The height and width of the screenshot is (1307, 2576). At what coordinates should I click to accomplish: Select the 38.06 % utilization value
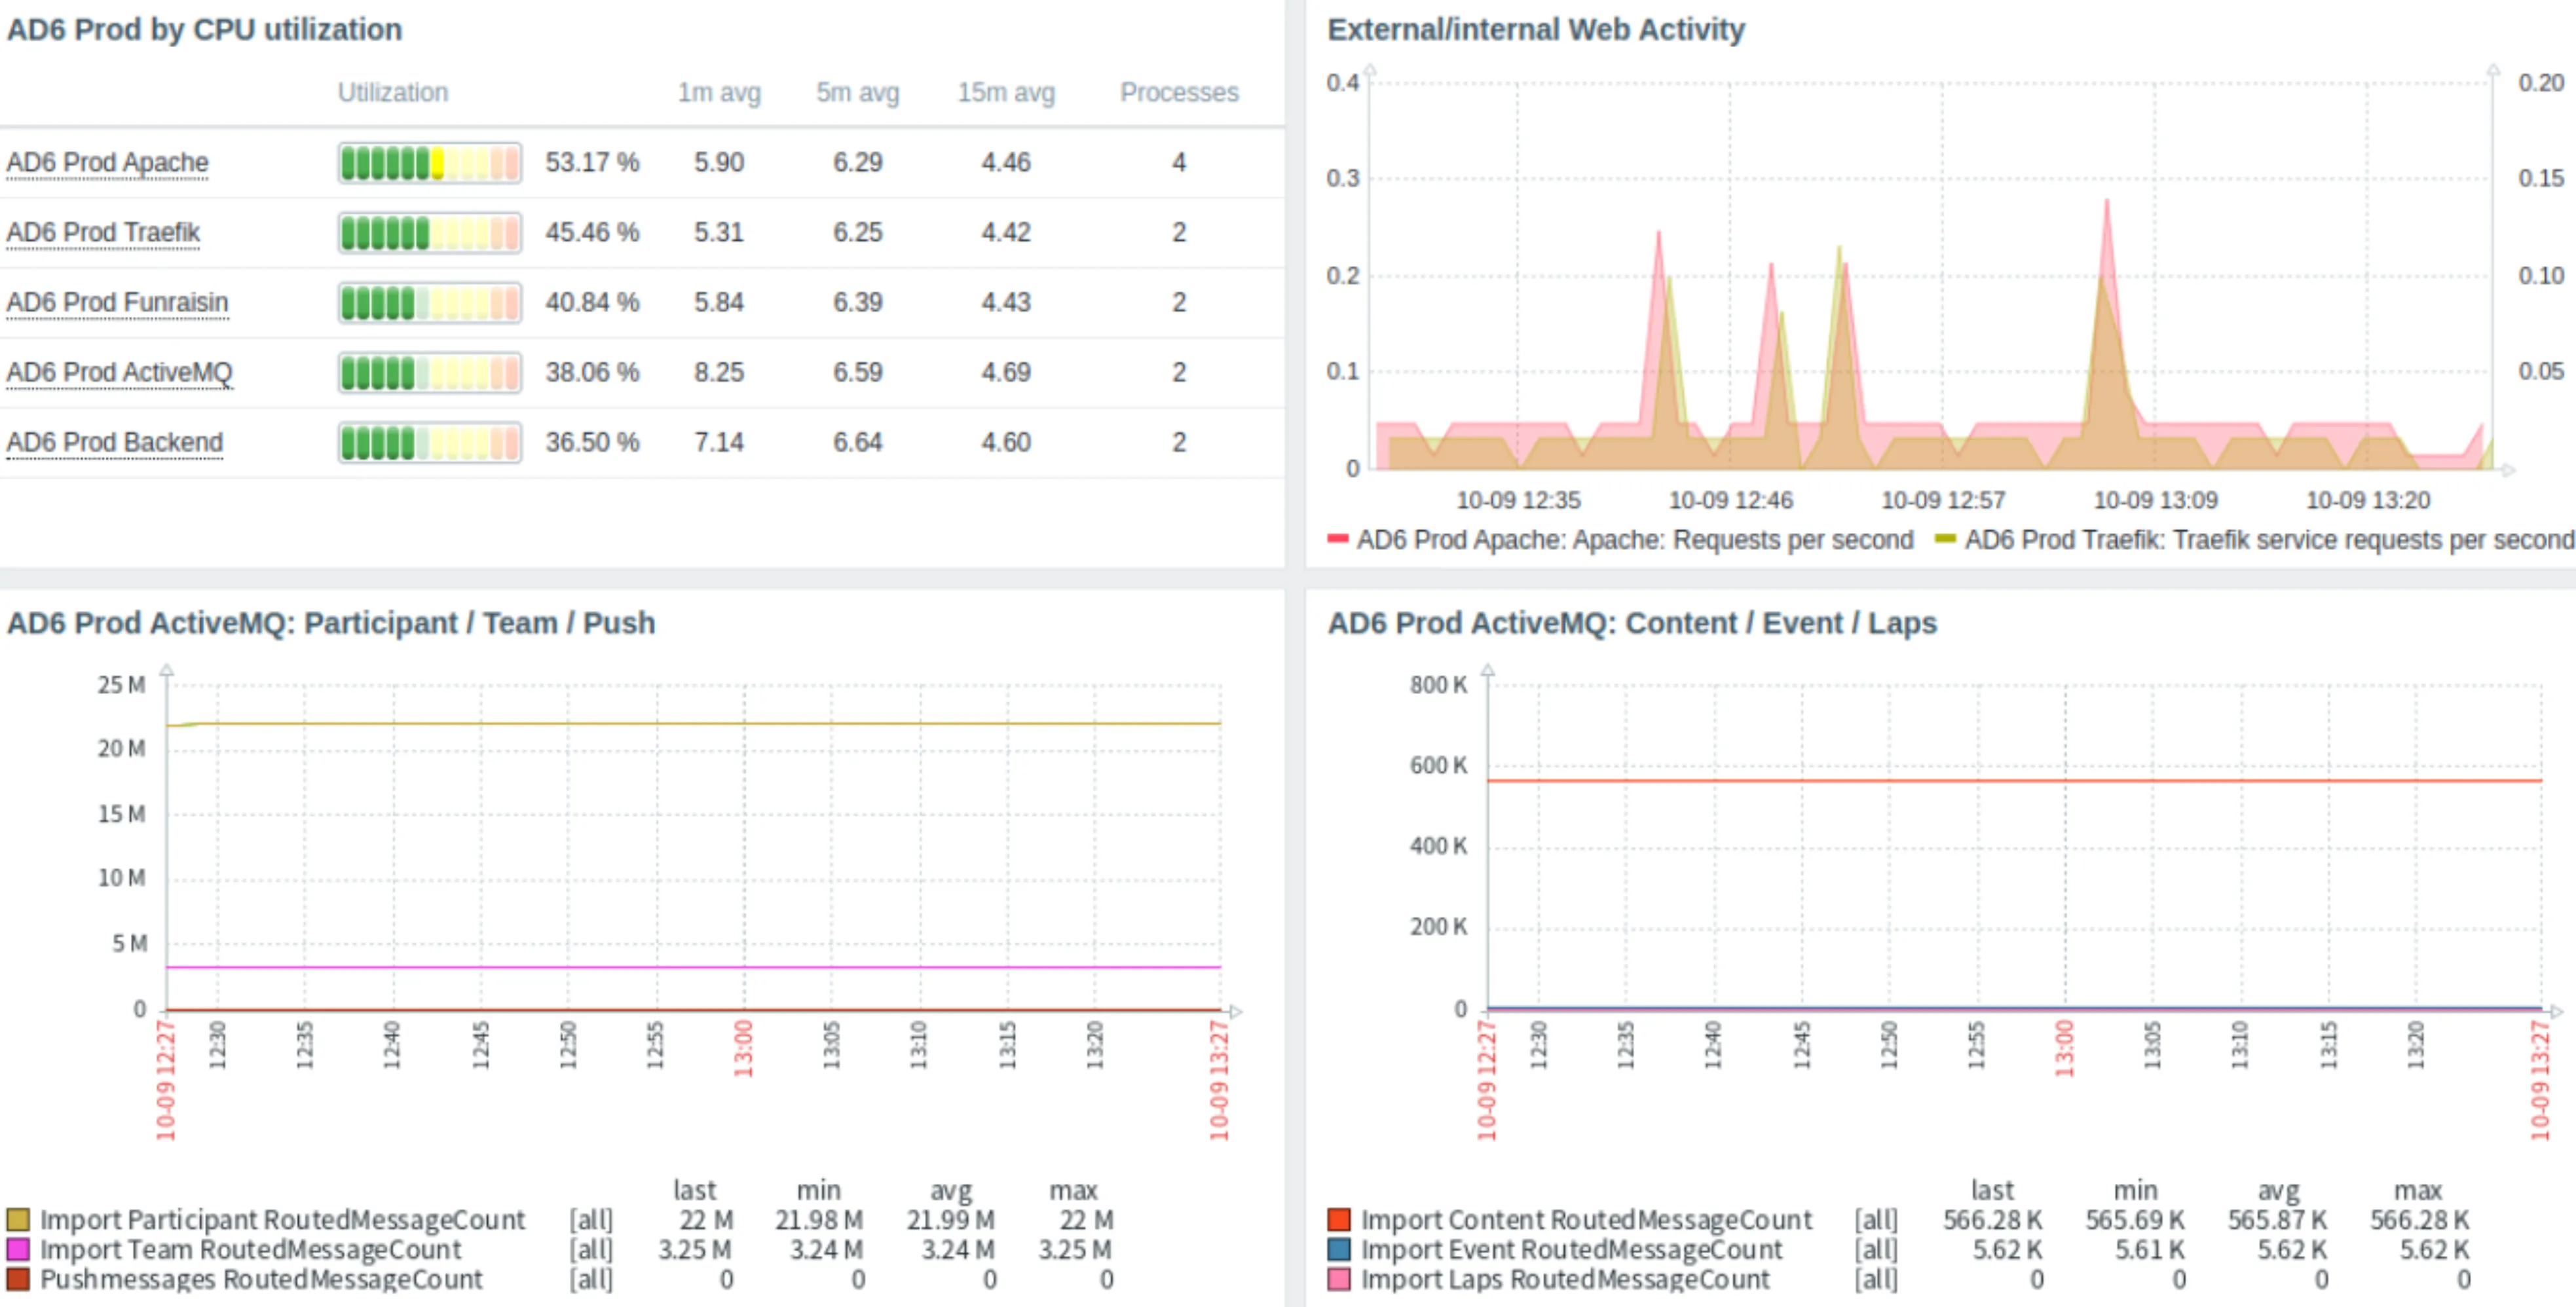pyautogui.click(x=592, y=372)
